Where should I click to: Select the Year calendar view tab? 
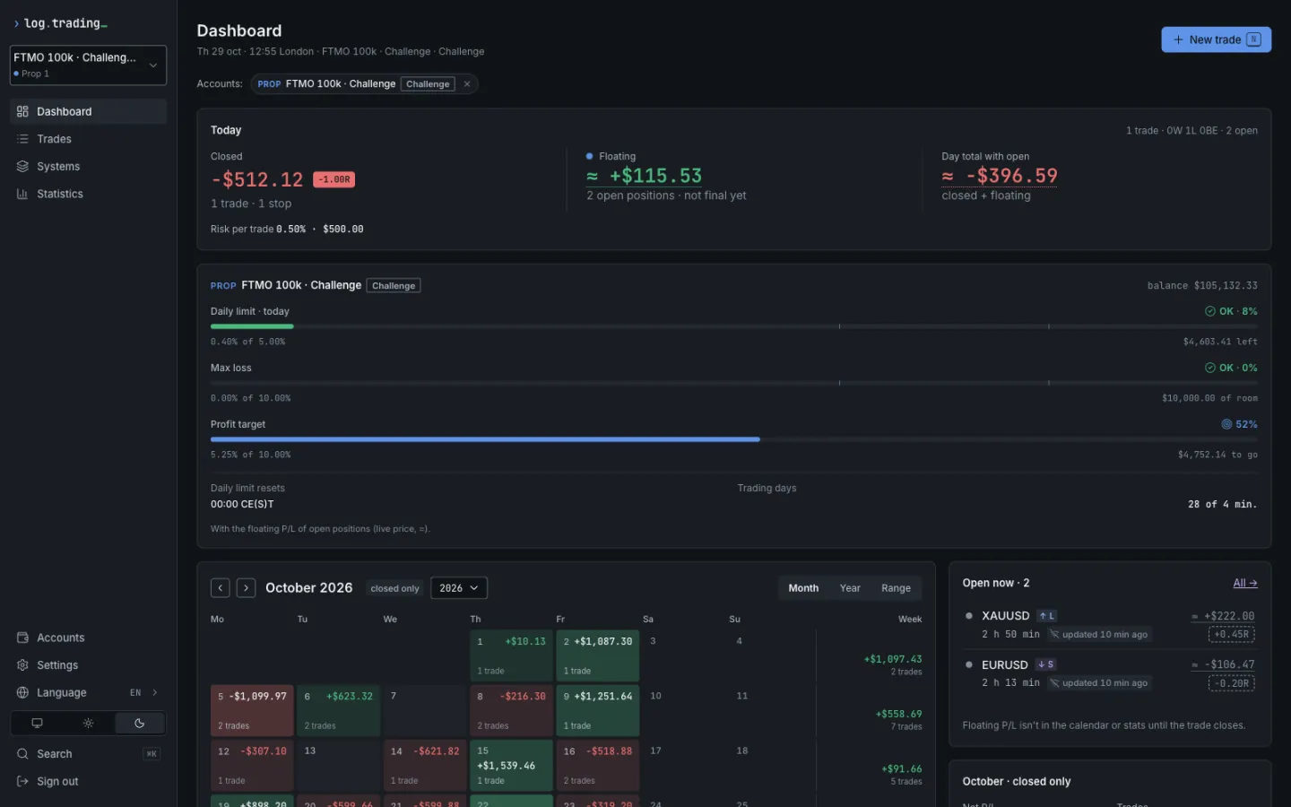point(850,588)
